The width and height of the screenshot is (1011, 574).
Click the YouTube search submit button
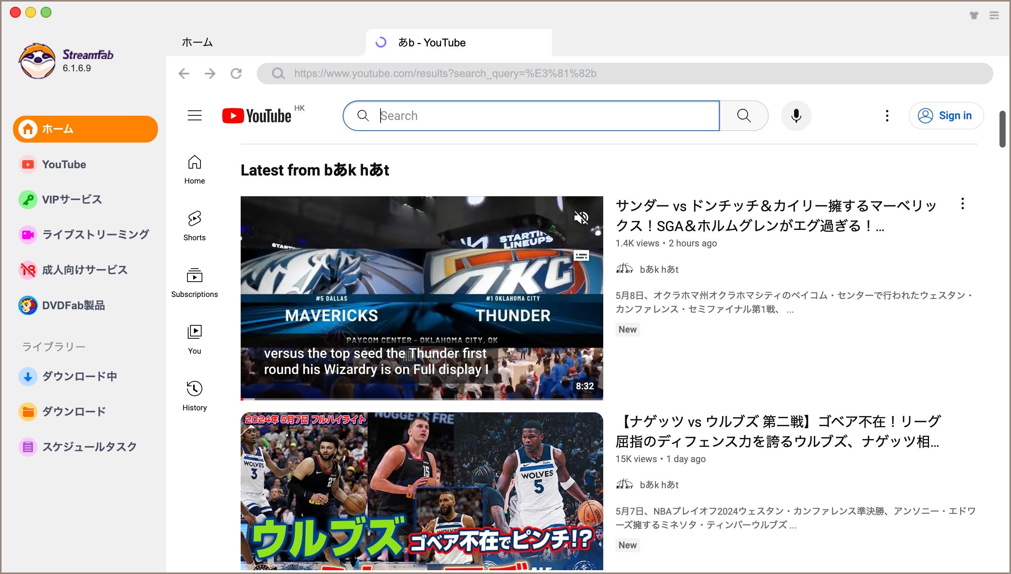click(x=743, y=115)
